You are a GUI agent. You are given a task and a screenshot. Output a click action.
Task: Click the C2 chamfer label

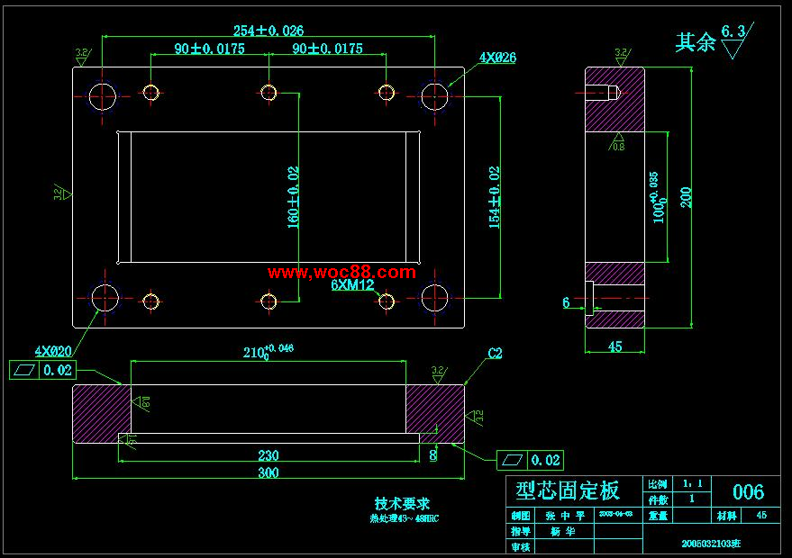[495, 353]
